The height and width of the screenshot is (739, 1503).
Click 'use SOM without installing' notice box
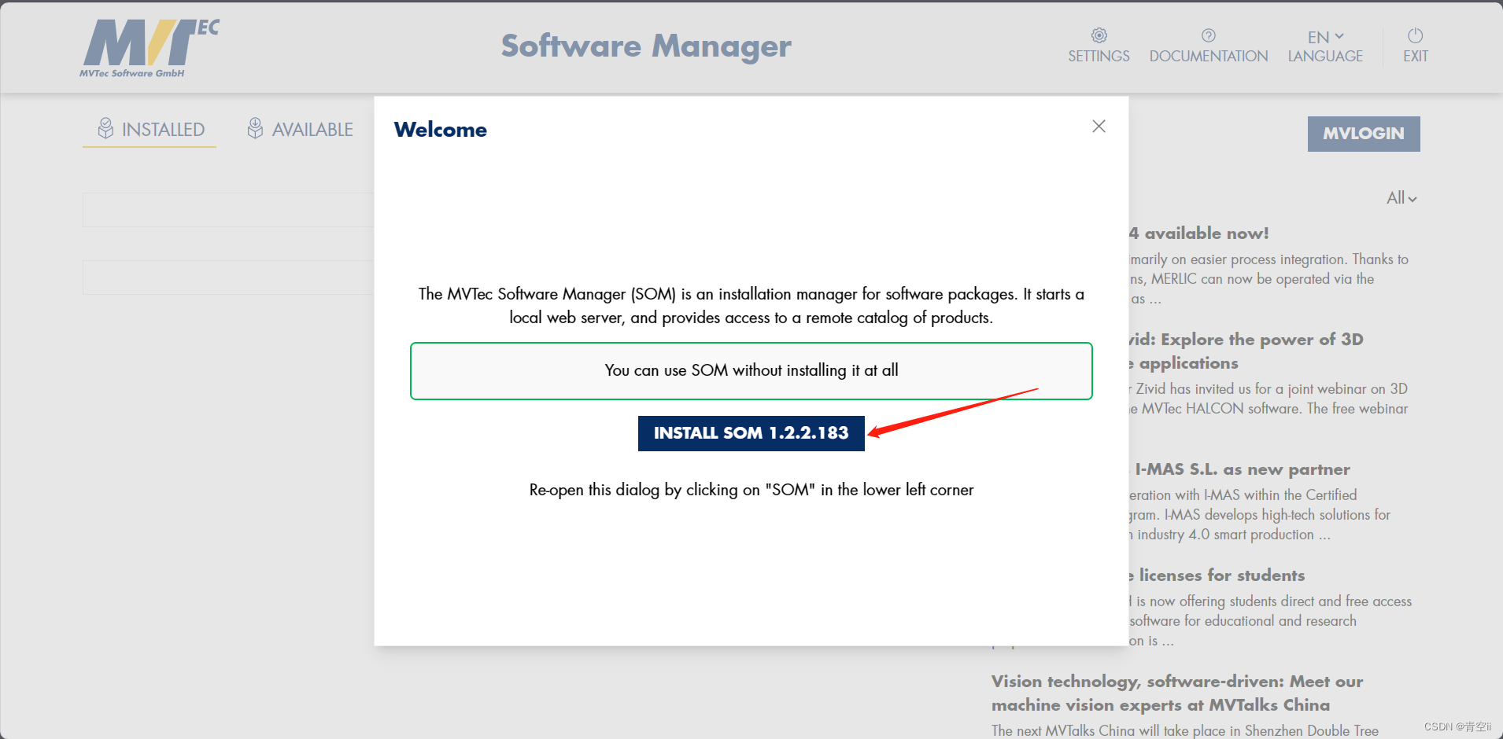point(751,371)
